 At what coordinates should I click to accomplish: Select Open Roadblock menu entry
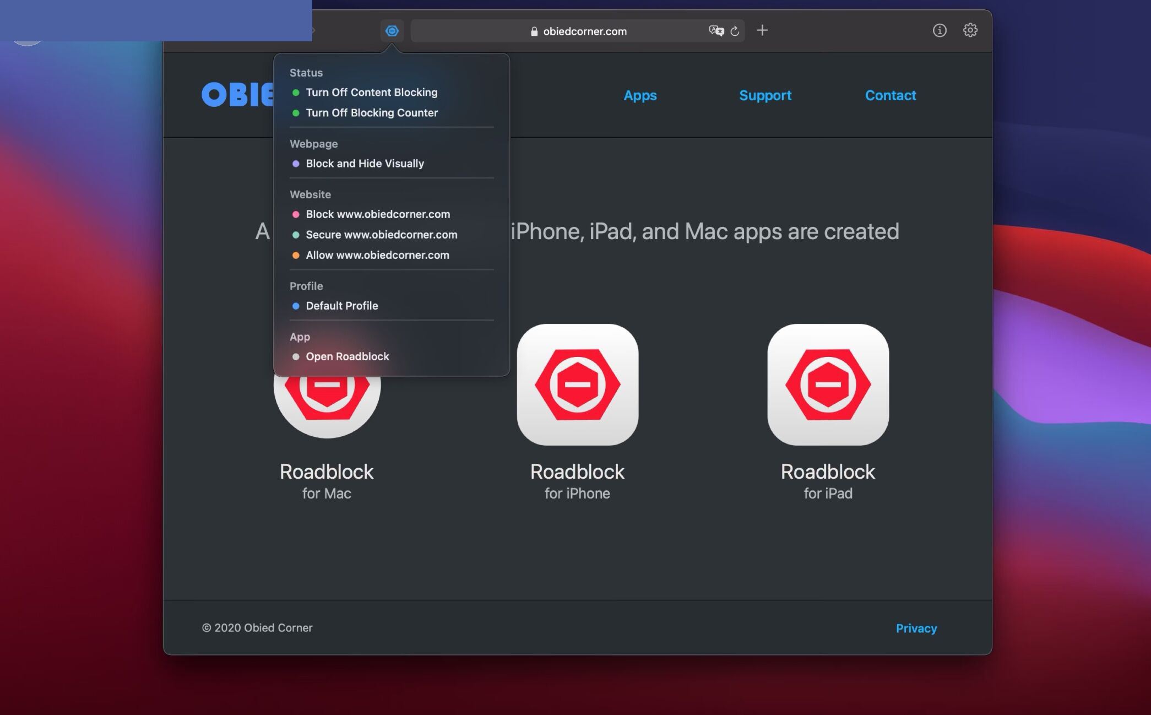point(348,356)
